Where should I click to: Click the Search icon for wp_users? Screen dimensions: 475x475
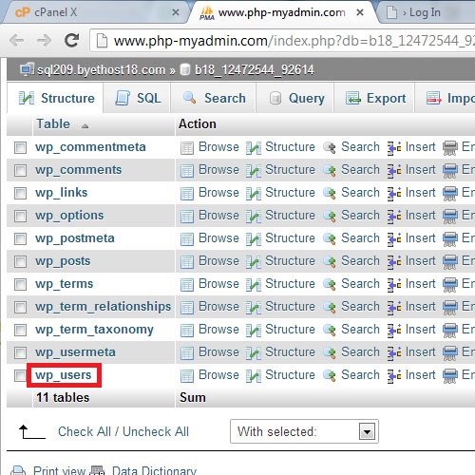click(x=330, y=375)
